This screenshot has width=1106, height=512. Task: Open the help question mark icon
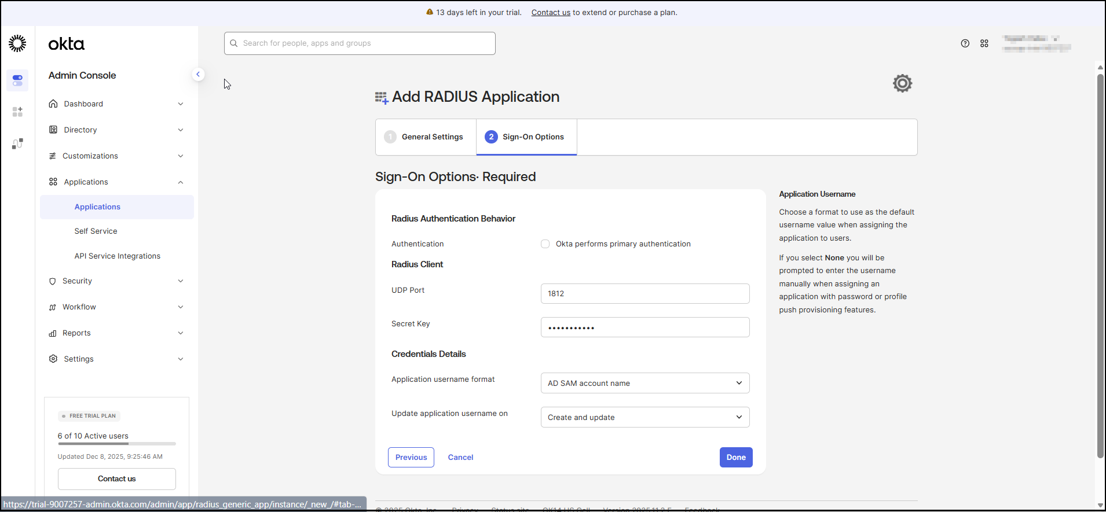tap(965, 43)
